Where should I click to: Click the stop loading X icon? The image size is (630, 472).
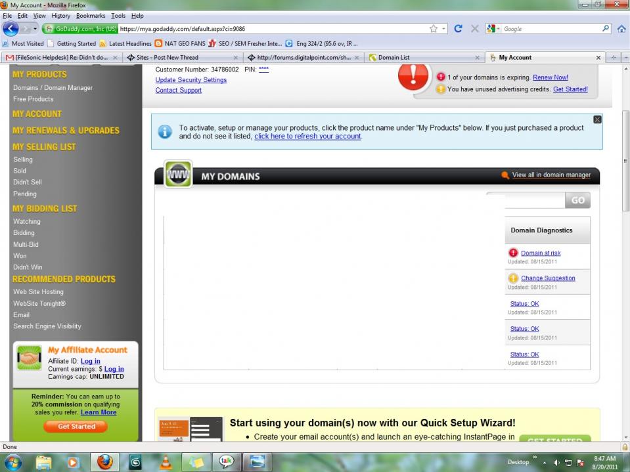(474, 28)
